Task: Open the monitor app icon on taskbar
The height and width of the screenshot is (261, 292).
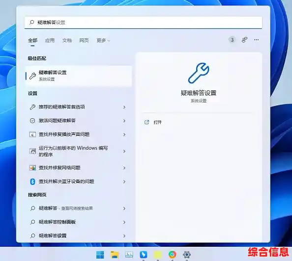Action: (x=129, y=255)
